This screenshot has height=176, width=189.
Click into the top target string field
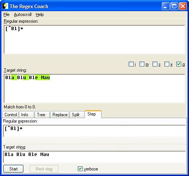coord(94,88)
